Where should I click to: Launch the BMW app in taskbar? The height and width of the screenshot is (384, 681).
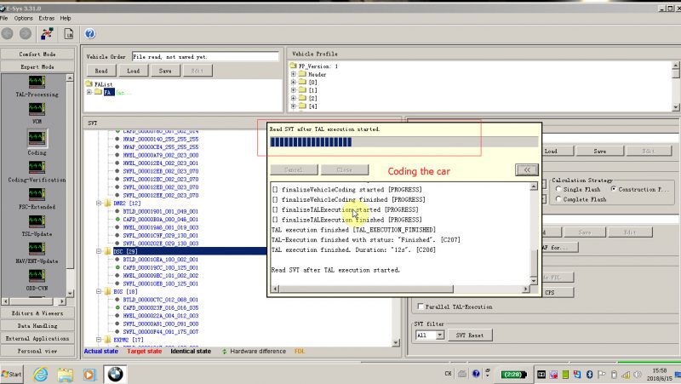pos(115,374)
